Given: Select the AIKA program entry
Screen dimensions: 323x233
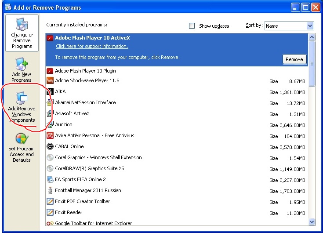Looking at the screenshot, I should point(177,92).
